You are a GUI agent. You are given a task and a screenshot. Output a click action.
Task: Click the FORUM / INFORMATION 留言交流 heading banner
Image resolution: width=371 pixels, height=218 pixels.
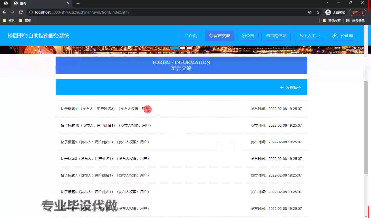[181, 65]
